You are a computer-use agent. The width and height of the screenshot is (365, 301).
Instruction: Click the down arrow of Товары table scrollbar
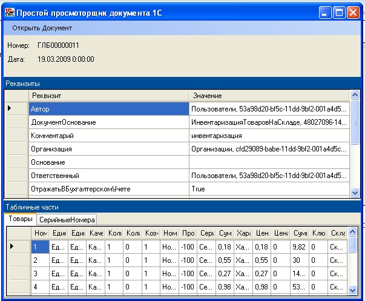point(352,290)
